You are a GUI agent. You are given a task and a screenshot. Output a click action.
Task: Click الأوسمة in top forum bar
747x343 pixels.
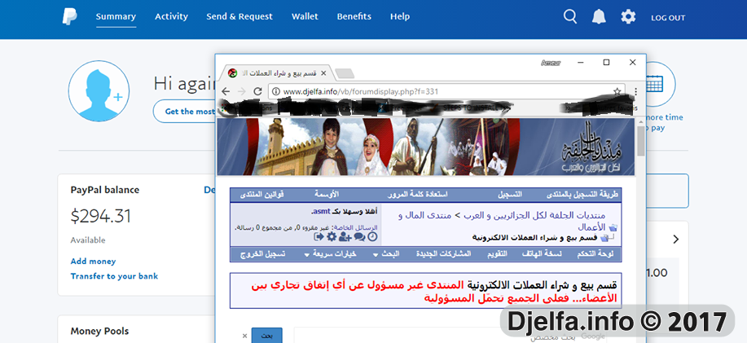click(327, 195)
